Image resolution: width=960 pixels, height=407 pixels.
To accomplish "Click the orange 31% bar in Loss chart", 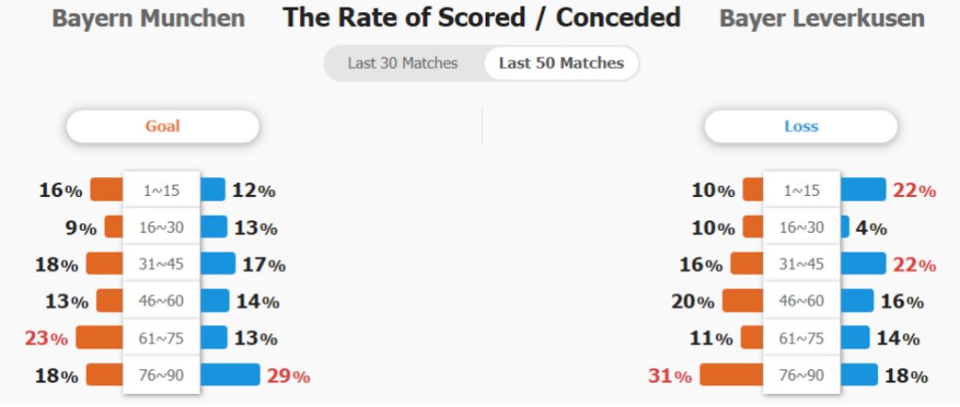I will point(732,375).
